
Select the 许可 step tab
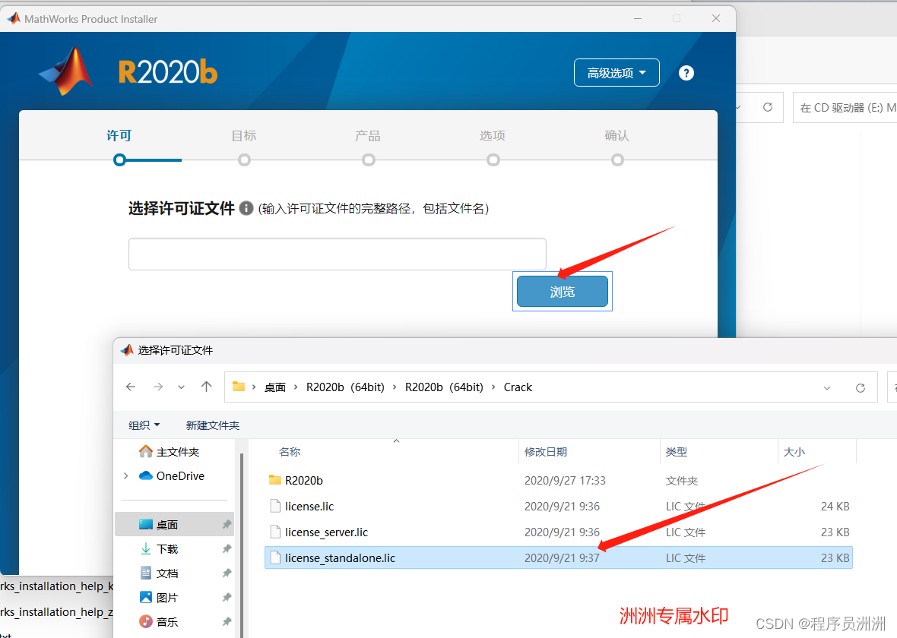coord(119,135)
